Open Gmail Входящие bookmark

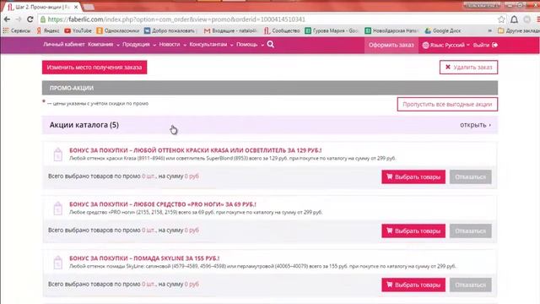coord(230,30)
